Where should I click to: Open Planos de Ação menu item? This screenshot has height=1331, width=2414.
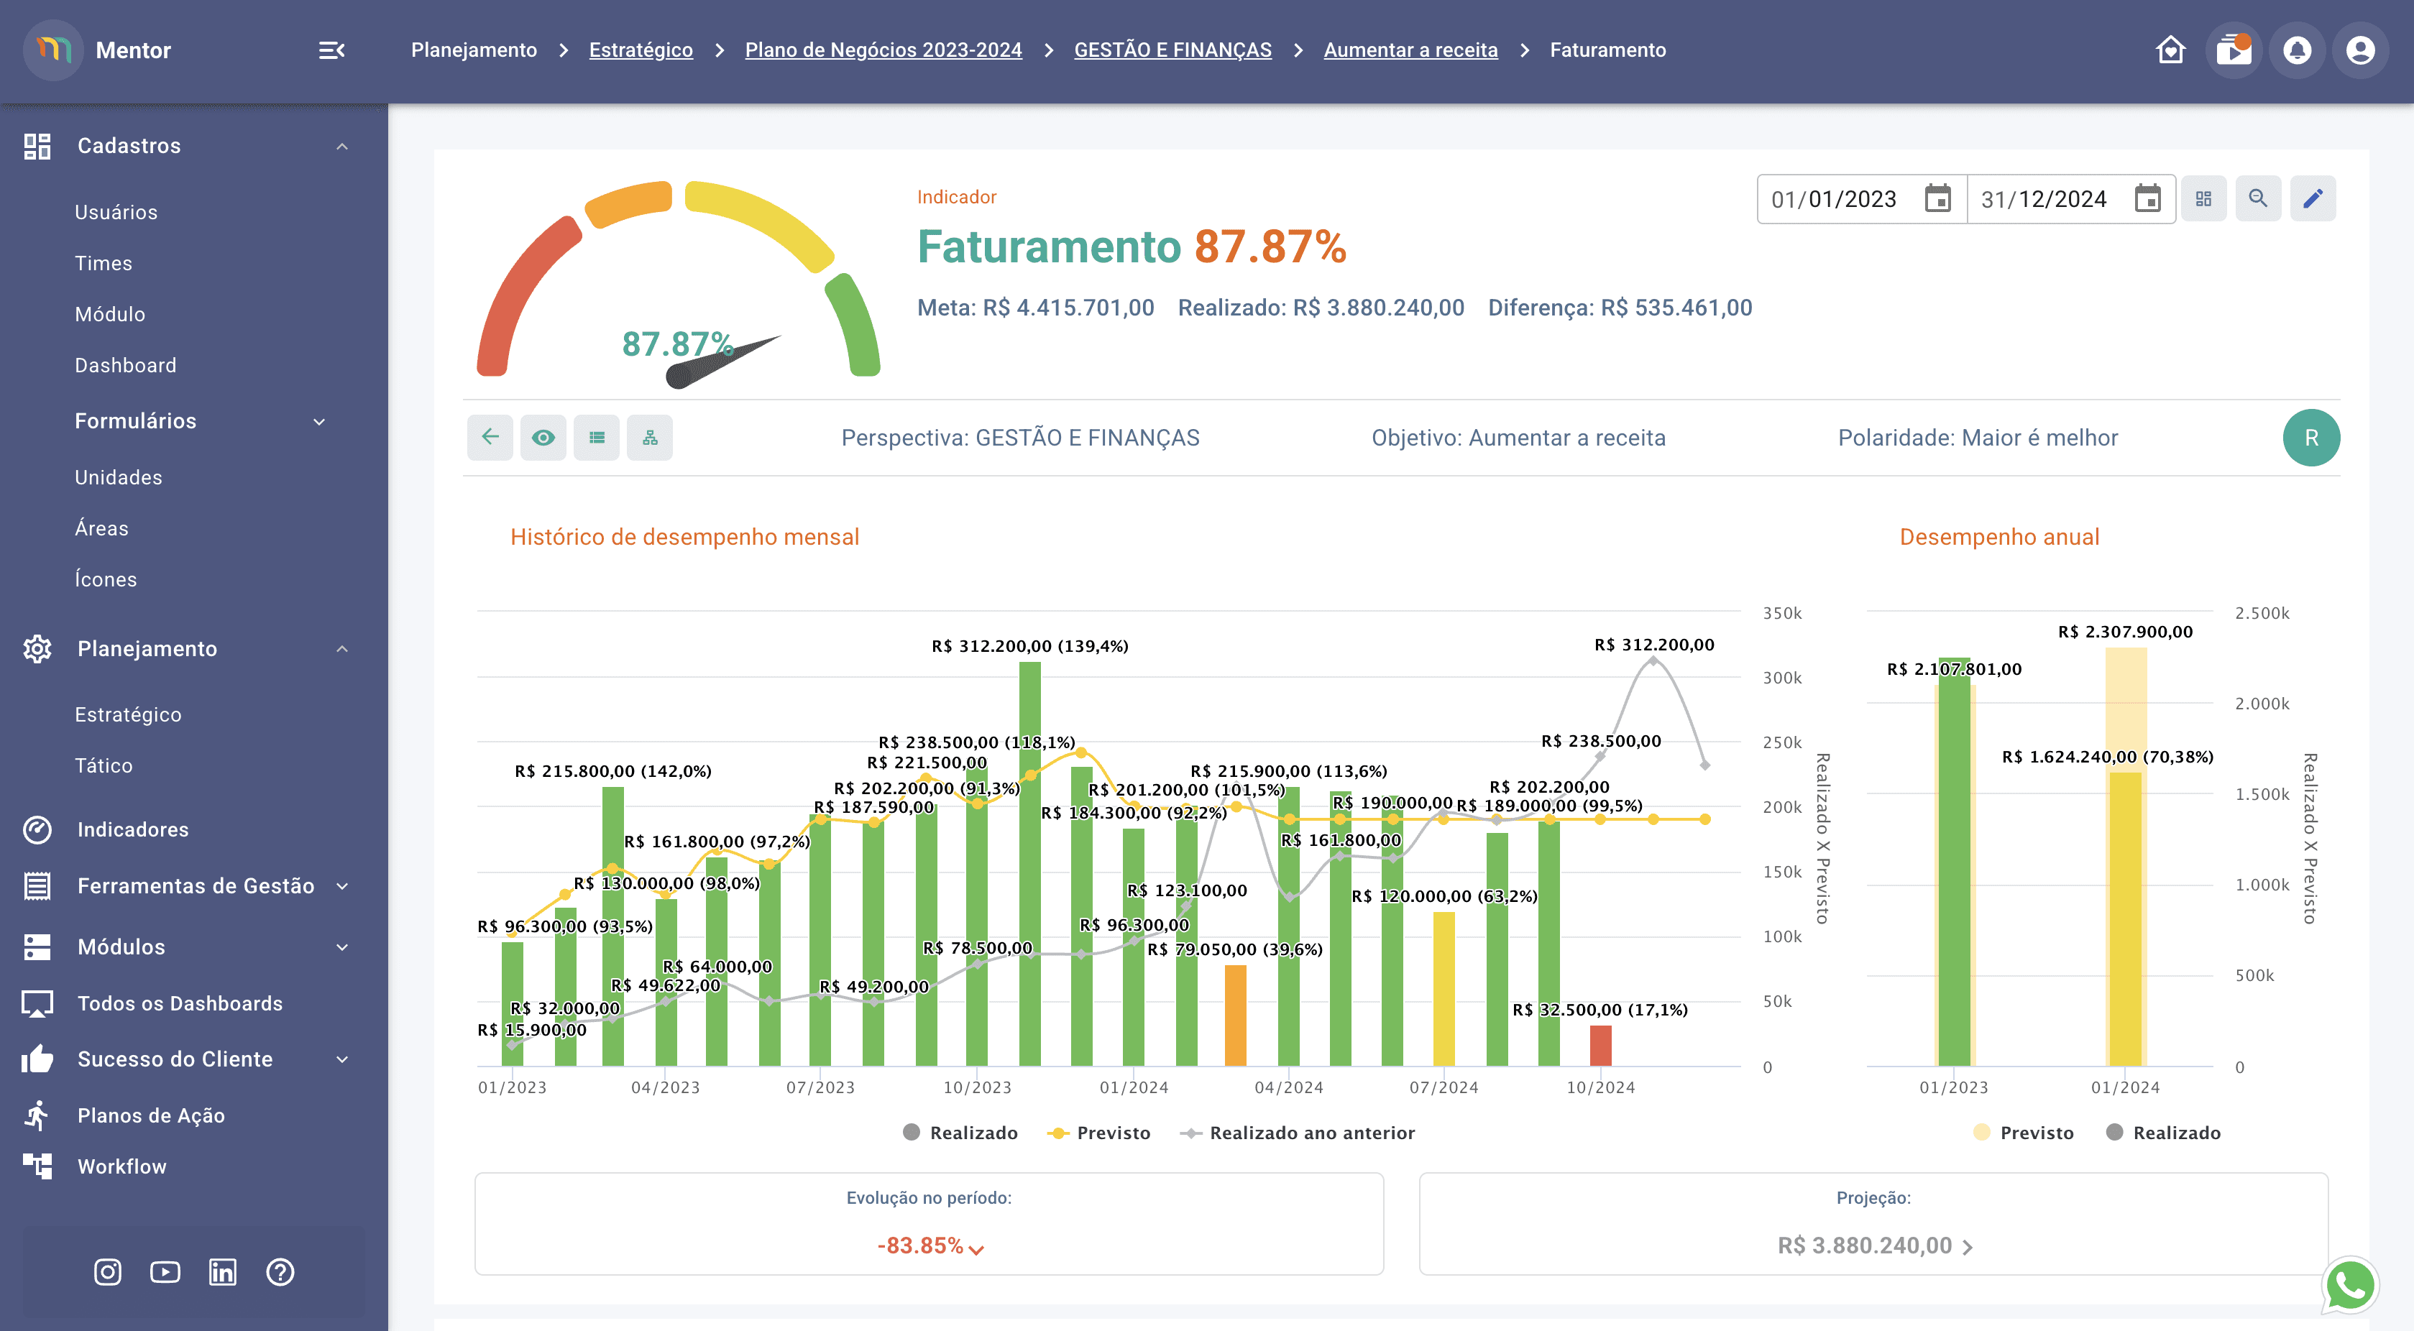point(151,1115)
